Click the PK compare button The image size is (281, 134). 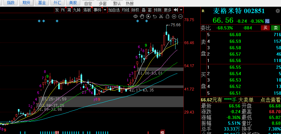(x=63, y=10)
